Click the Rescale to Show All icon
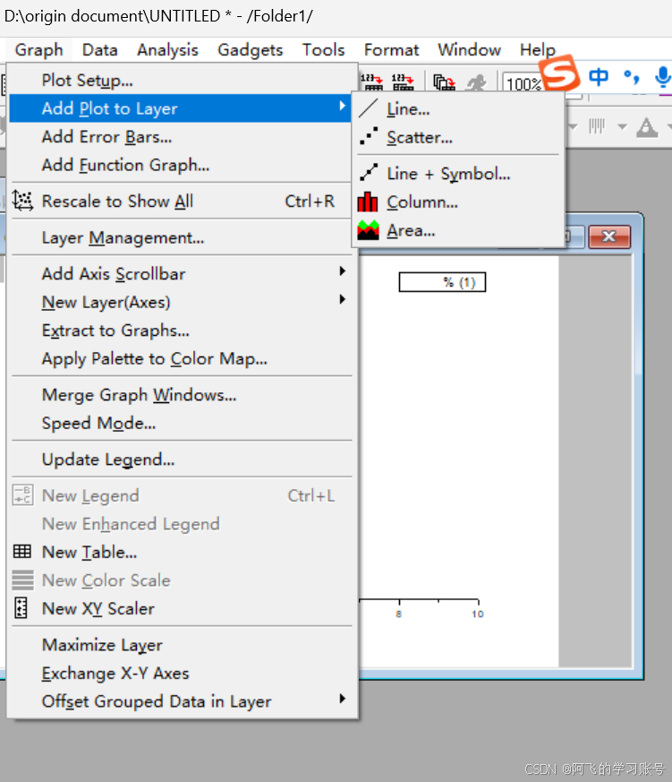The image size is (672, 782). tap(23, 201)
